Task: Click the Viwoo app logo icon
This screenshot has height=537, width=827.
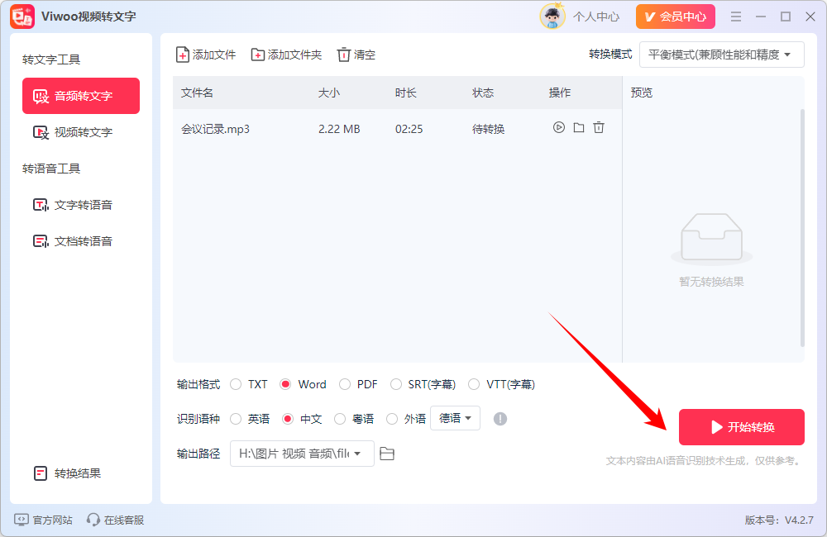Action: (22, 17)
